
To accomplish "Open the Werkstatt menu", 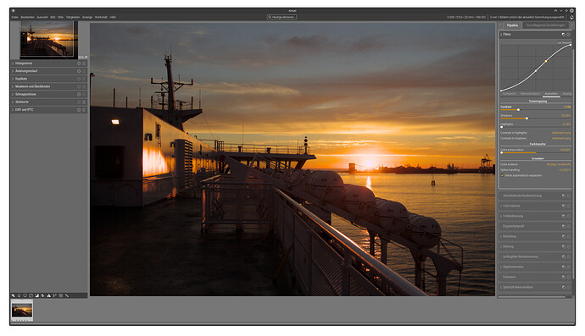I will pos(101,17).
